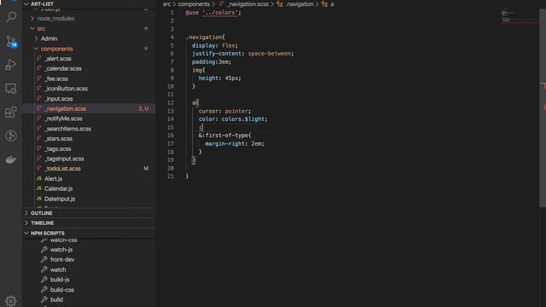Image resolution: width=546 pixels, height=307 pixels.
Task: Open the Git graph activity icon
Action: click(11, 136)
